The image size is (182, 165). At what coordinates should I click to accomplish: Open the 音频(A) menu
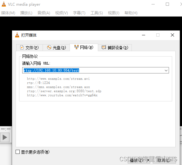(x=44, y=13)
